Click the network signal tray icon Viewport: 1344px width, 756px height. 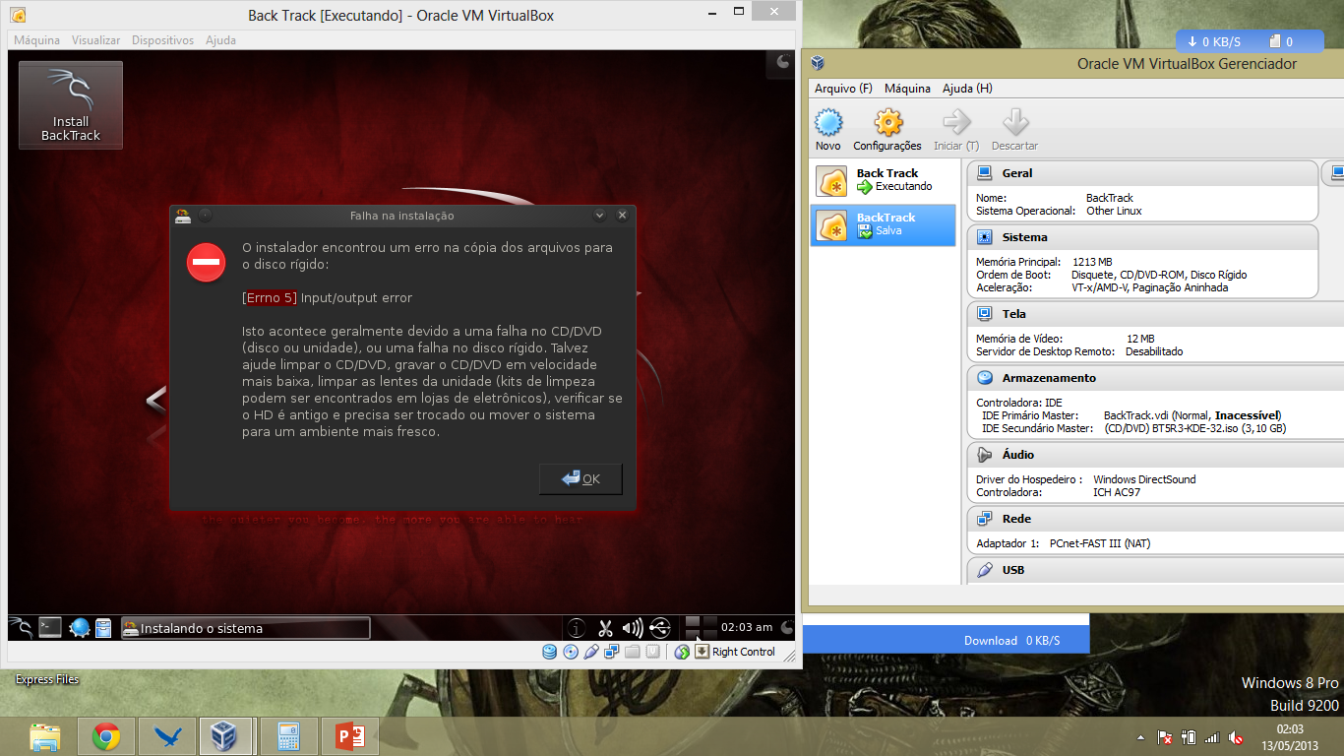tap(1212, 736)
